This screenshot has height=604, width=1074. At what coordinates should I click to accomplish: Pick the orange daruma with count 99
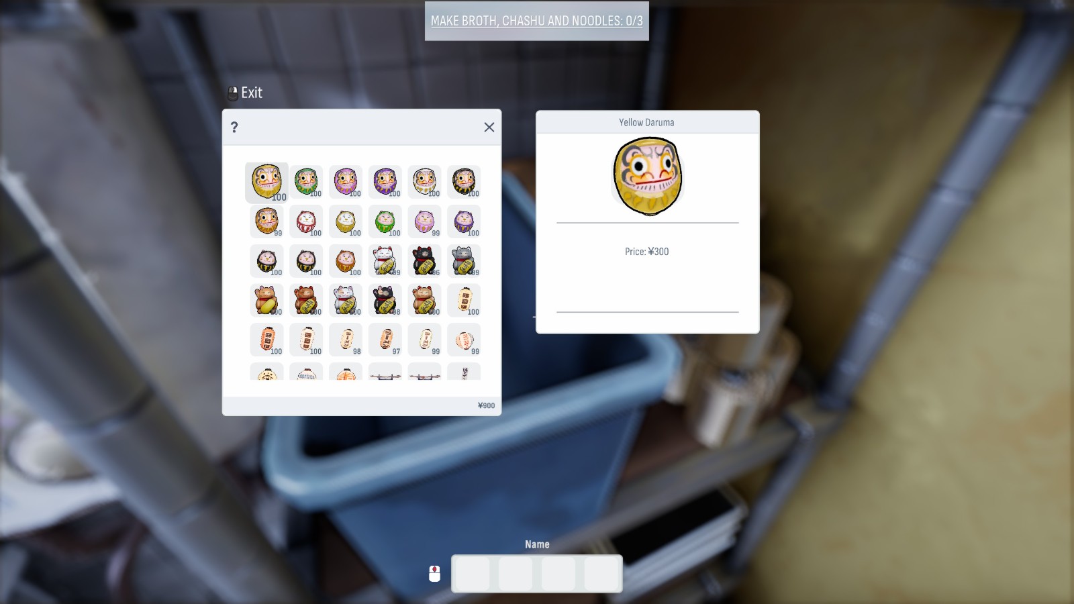pos(266,221)
